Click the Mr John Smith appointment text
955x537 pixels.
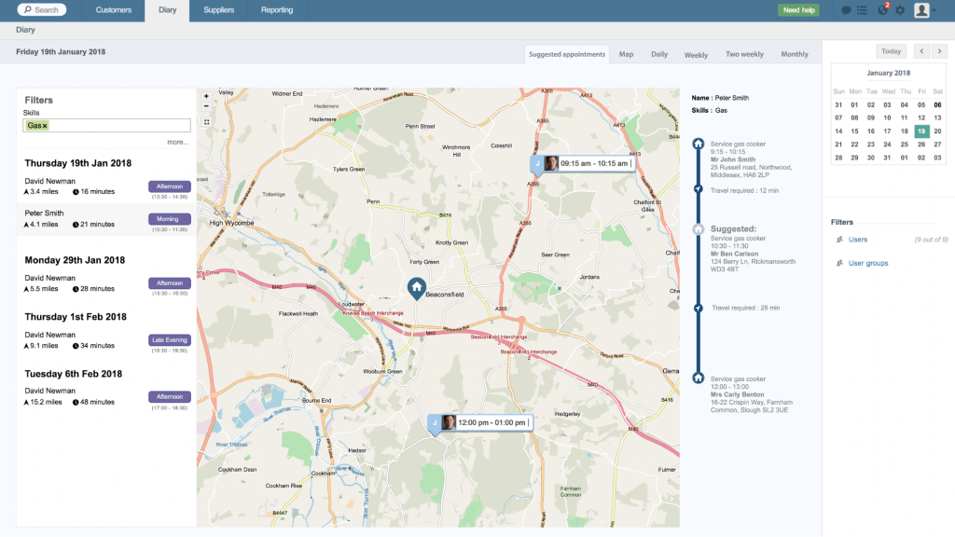click(x=733, y=159)
